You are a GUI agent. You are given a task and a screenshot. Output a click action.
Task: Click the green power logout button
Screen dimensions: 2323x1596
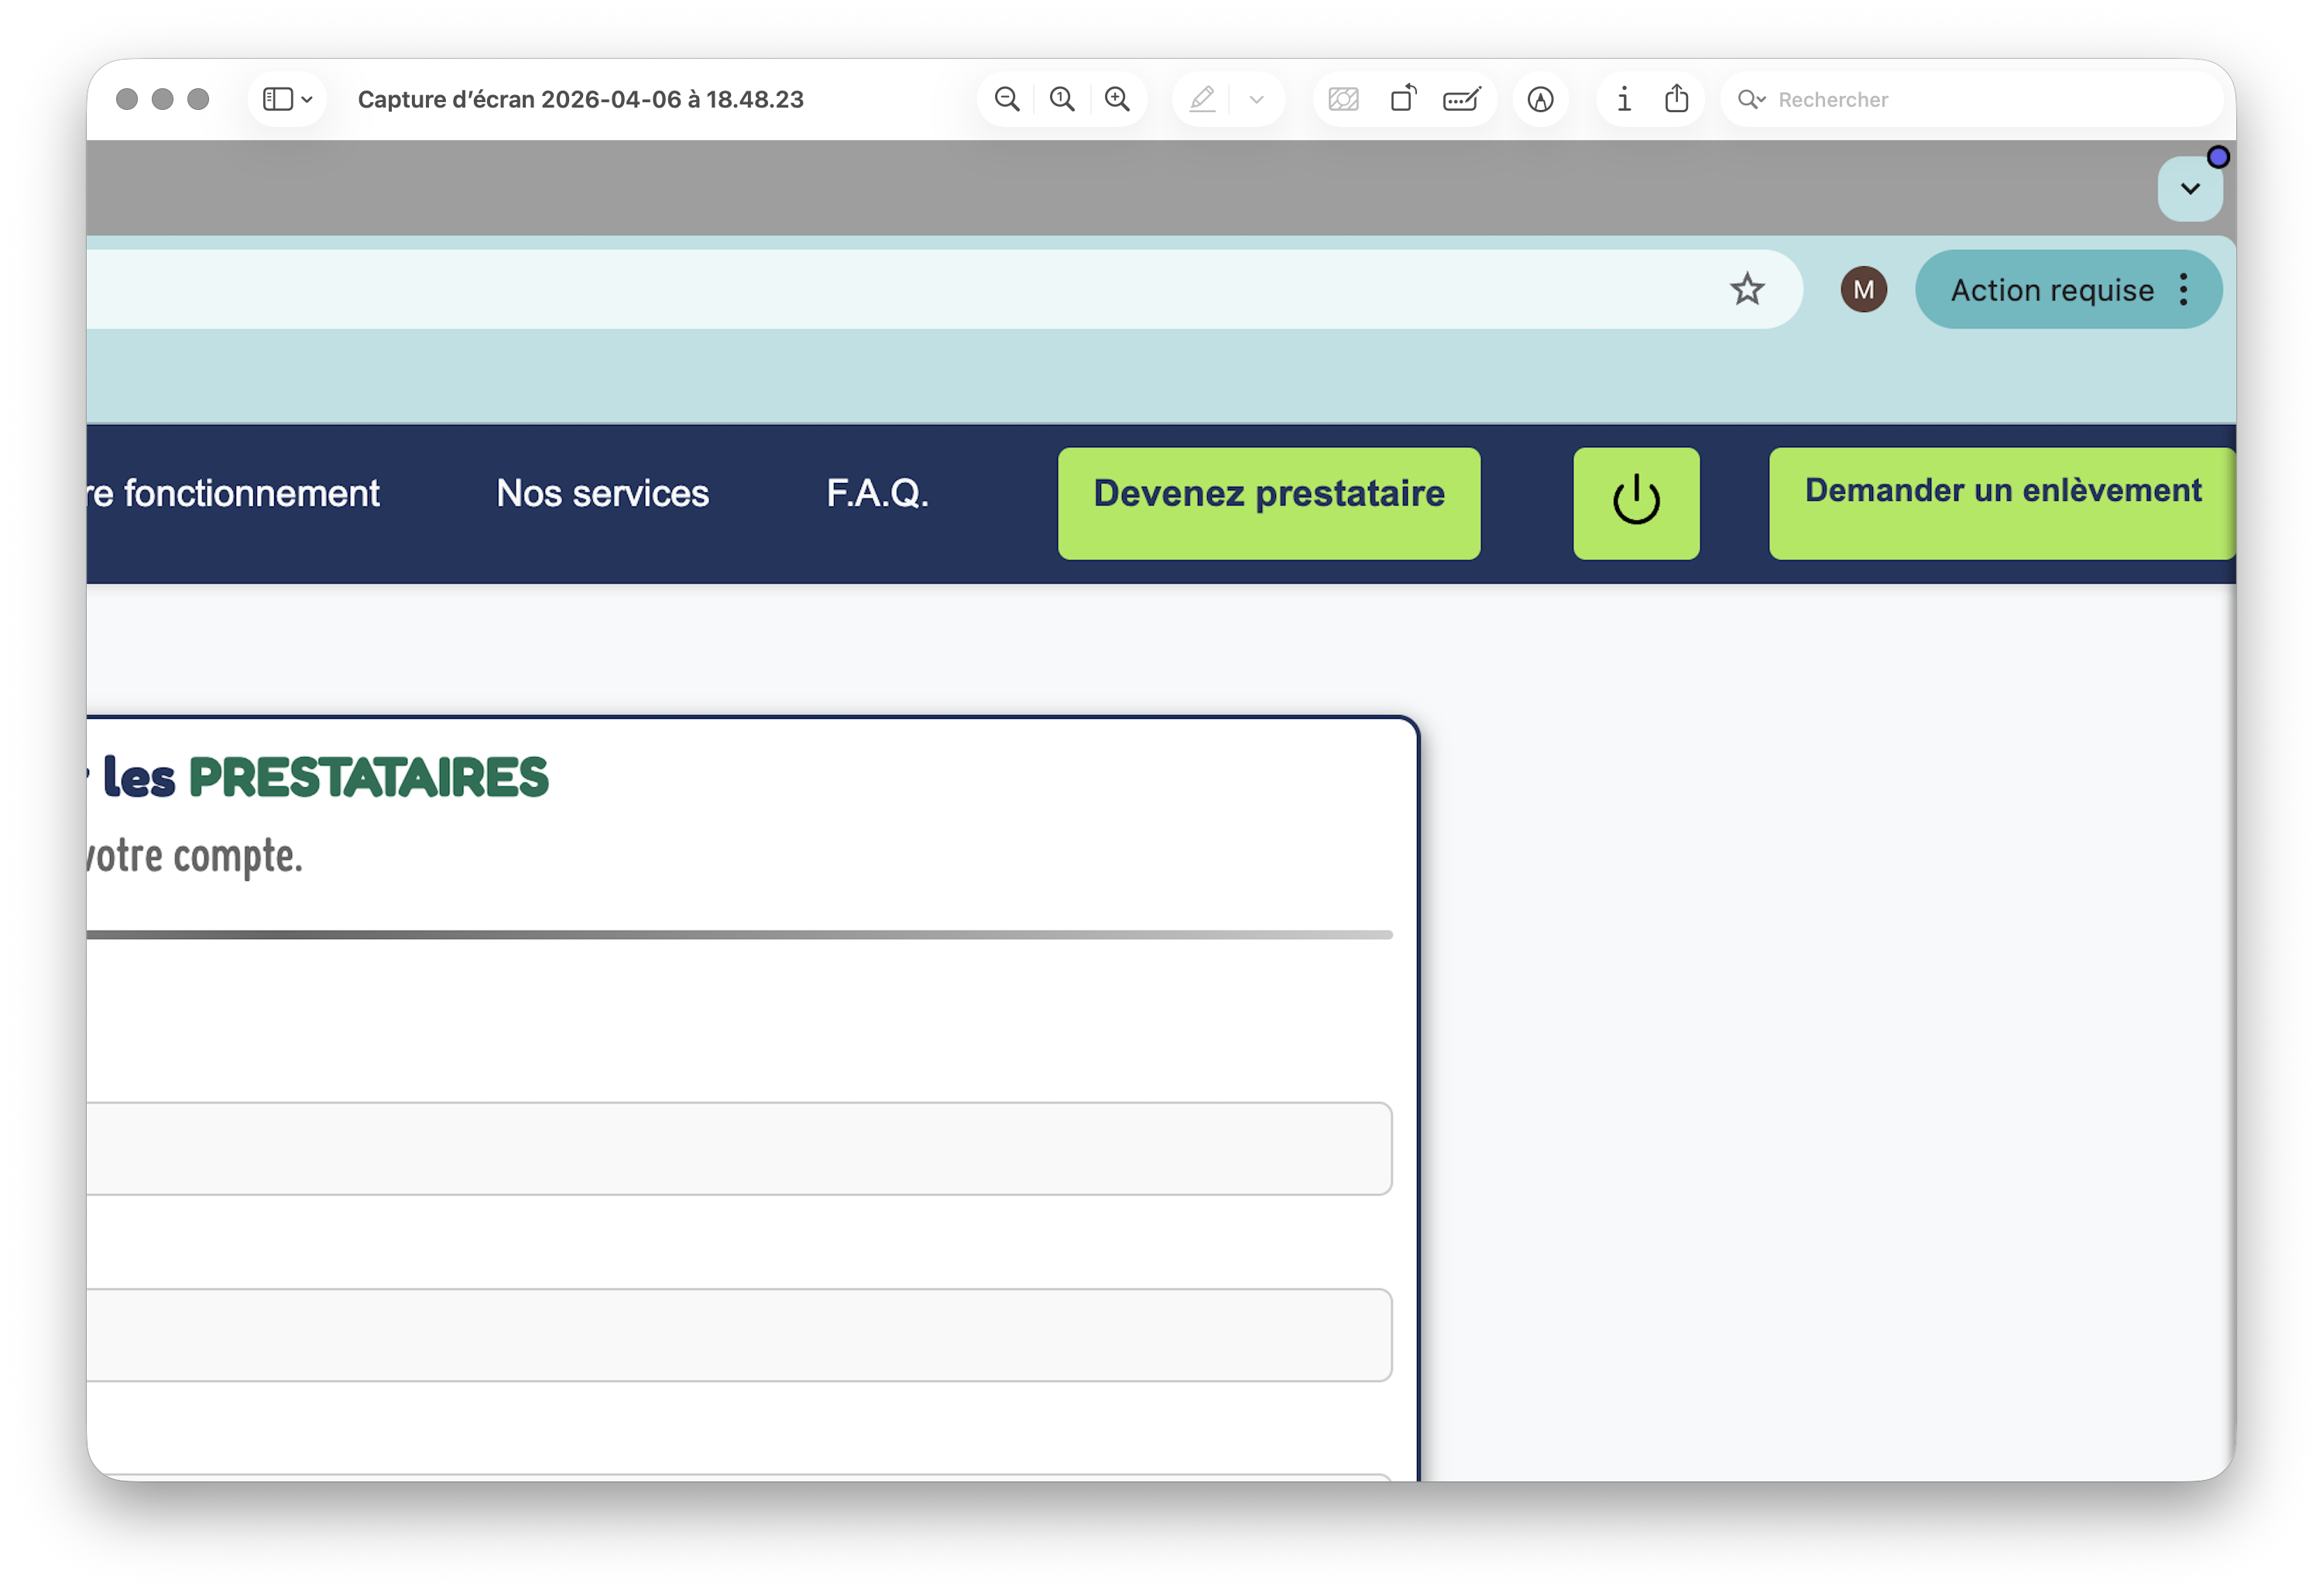(x=1635, y=503)
